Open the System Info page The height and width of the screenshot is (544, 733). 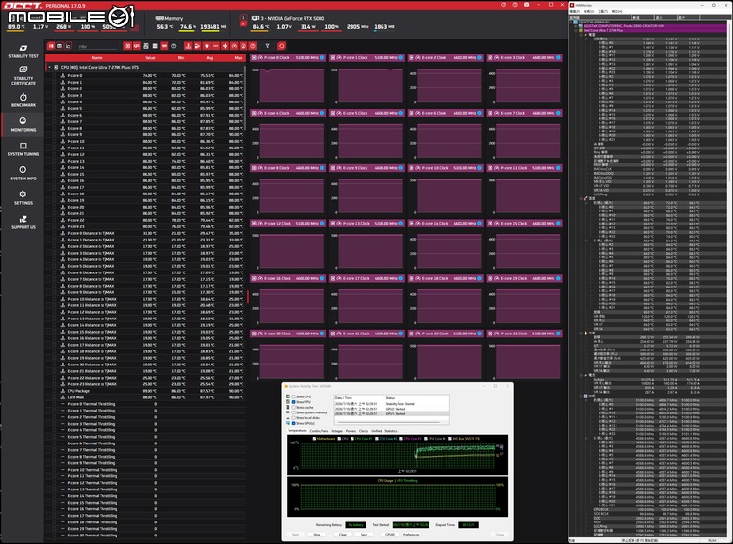click(23, 174)
